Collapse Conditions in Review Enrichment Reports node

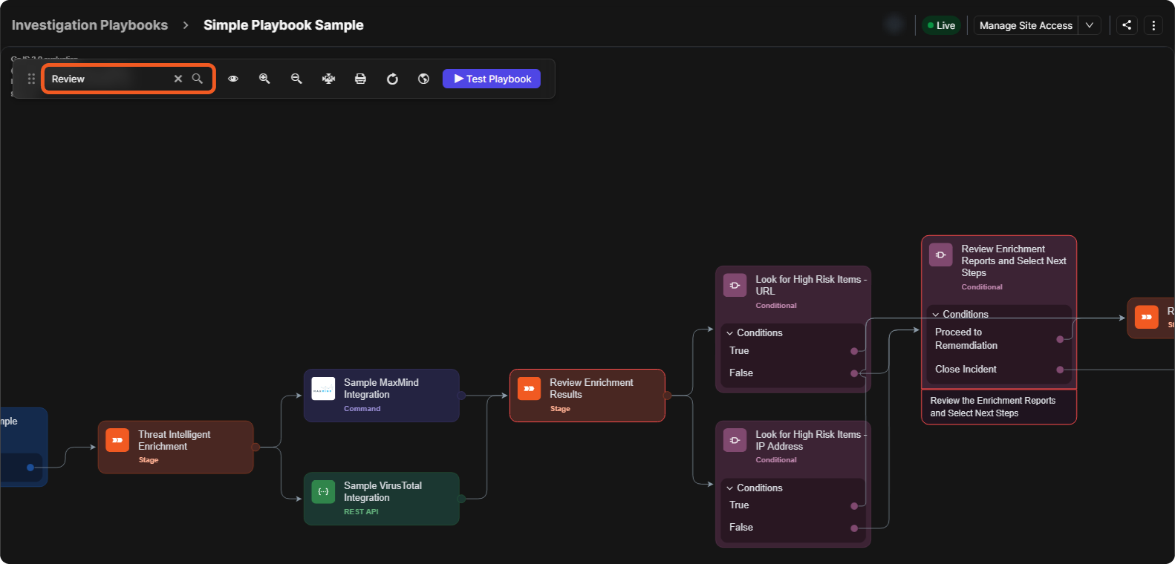click(936, 315)
